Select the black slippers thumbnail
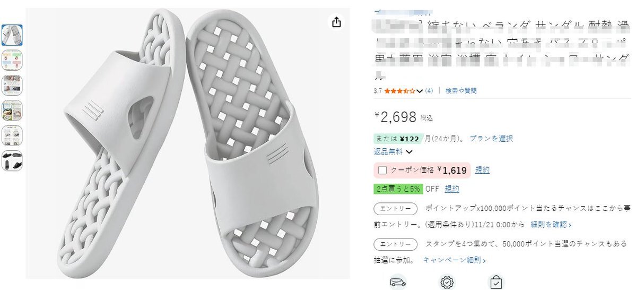This screenshot has width=636, height=290. 12,160
